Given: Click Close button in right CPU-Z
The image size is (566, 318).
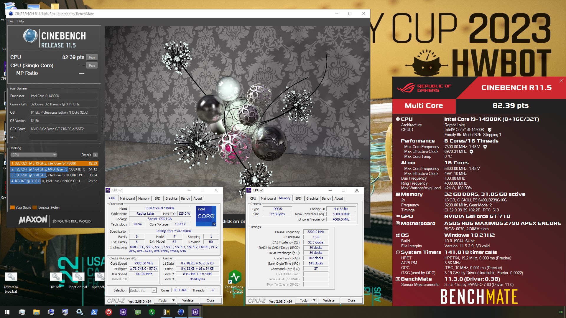Looking at the screenshot, I should click(351, 300).
